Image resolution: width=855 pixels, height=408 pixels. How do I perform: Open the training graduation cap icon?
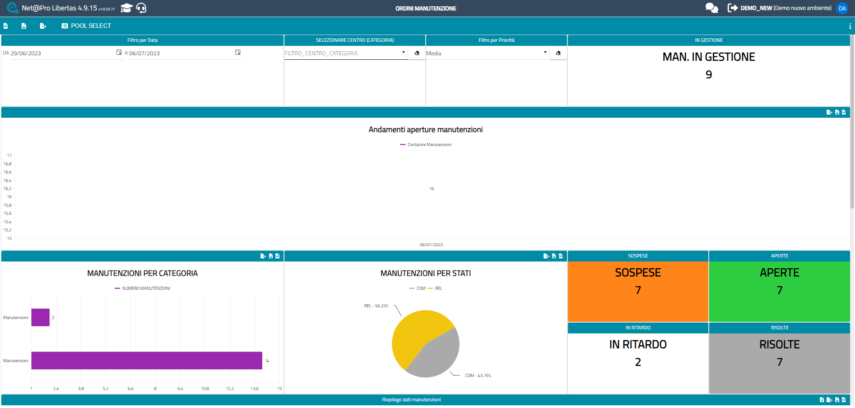[126, 8]
